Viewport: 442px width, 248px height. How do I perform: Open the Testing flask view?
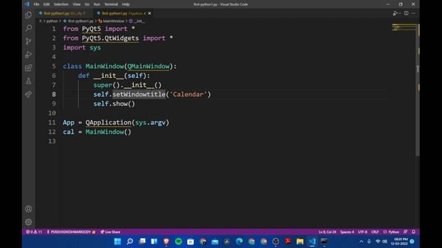(28, 81)
